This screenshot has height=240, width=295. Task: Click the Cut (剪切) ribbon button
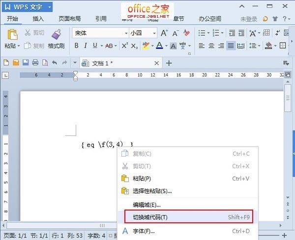point(34,33)
